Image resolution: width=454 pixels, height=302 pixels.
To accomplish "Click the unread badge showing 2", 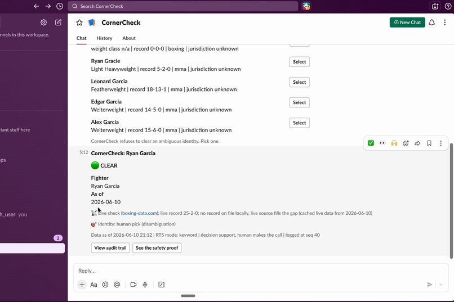I will pyautogui.click(x=58, y=238).
